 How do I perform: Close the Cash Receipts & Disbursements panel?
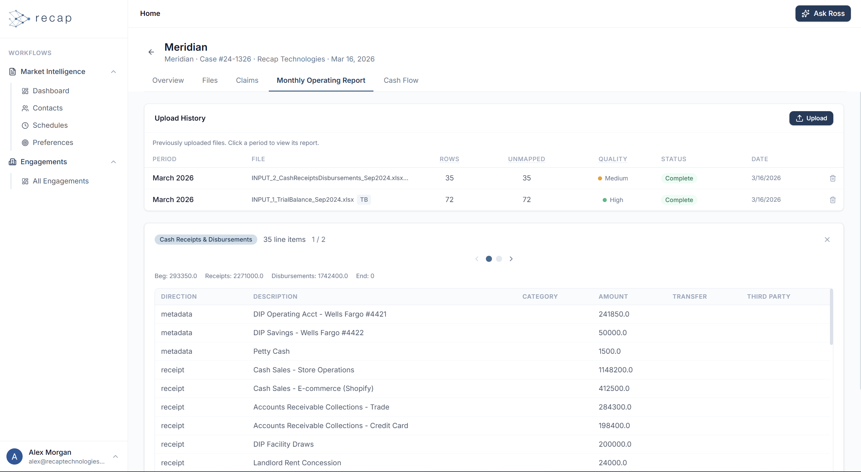827,239
